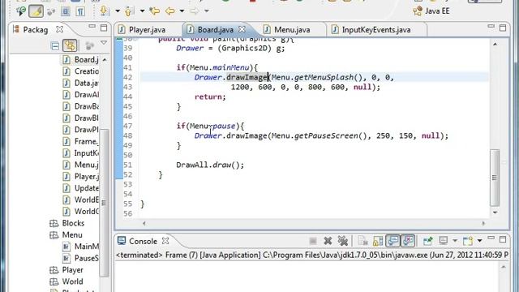This screenshot has height=292, width=519.
Task: Switch to Player.java editor tab
Action: [142, 30]
